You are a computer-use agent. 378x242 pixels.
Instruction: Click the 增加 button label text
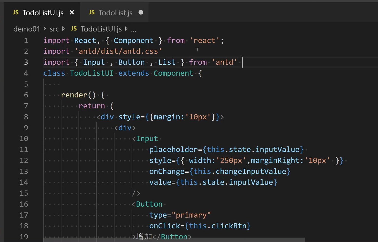144,237
